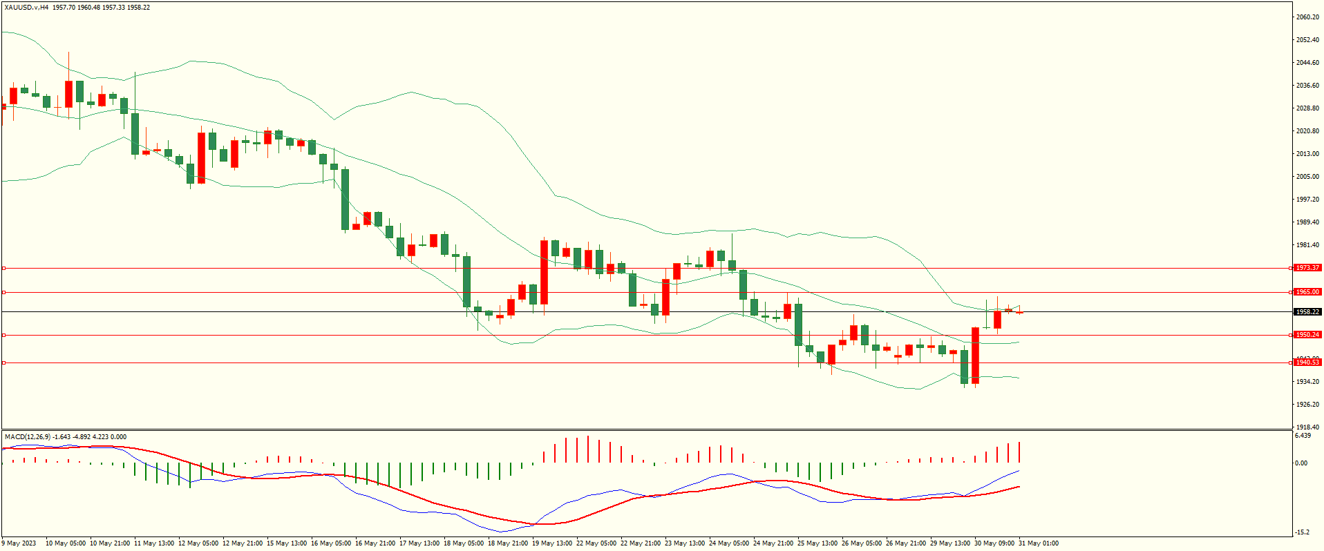1324x551 pixels.
Task: Click the price axis label 1981.40
Action: click(x=1307, y=245)
